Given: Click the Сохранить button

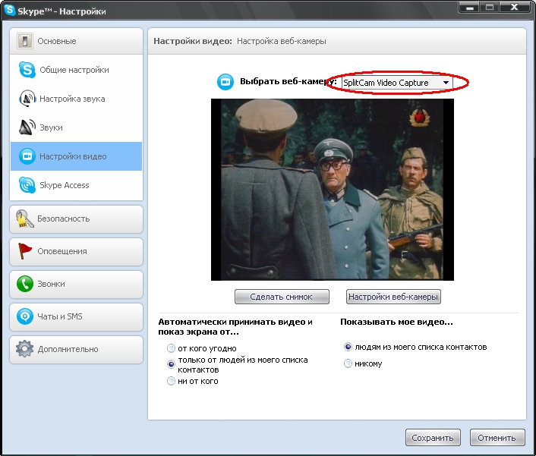Looking at the screenshot, I should [x=433, y=438].
